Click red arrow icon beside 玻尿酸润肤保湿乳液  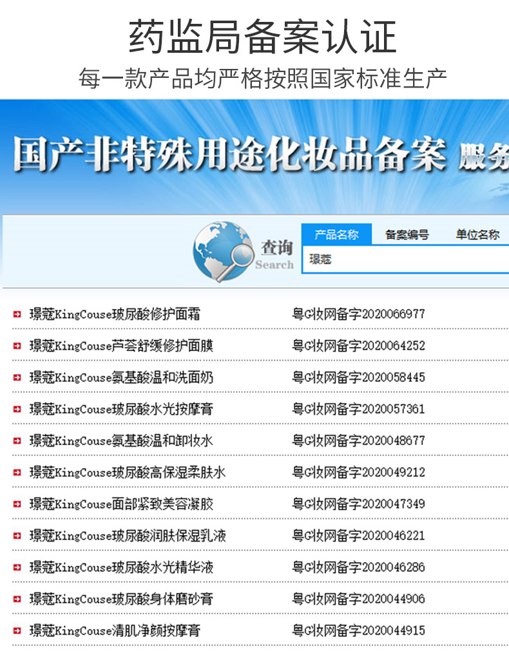pos(17,536)
